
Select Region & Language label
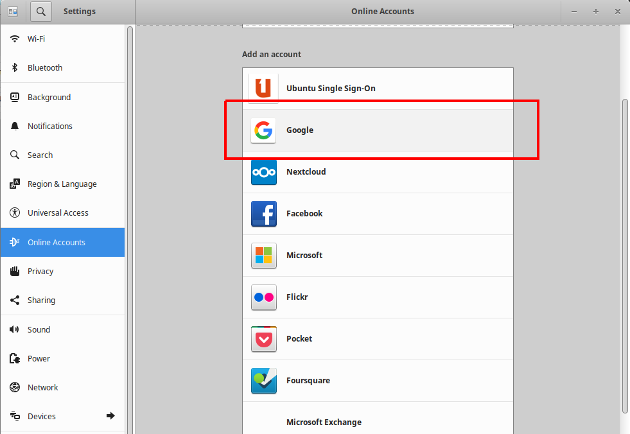[x=62, y=184]
